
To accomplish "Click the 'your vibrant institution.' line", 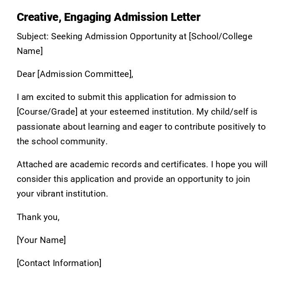I will [62, 194].
